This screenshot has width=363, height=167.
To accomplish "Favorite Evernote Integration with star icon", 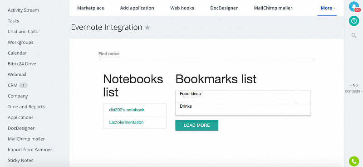I will [147, 28].
